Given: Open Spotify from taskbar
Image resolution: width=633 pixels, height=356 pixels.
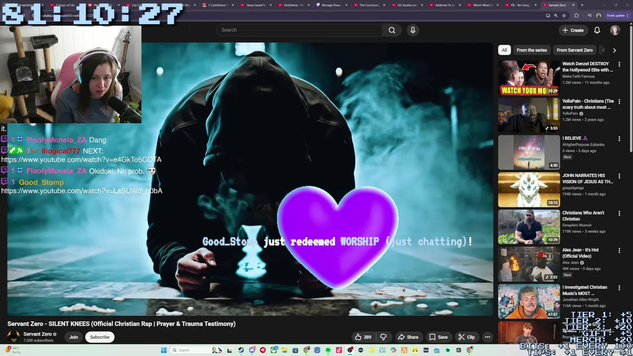Looking at the screenshot, I should point(328,350).
